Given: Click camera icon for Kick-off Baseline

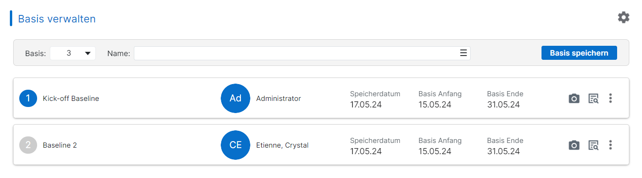Looking at the screenshot, I should pos(574,99).
